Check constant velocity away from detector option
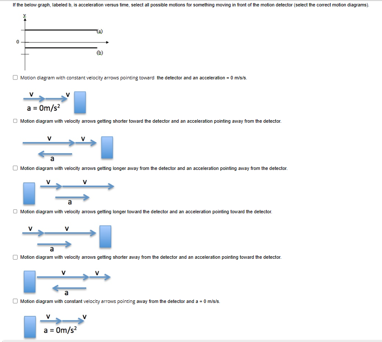Image resolution: width=382 pixels, height=342 pixels. pos(15,301)
